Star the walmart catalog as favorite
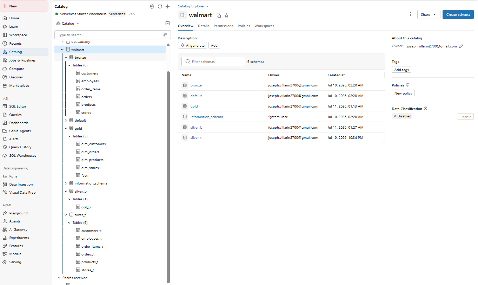The height and width of the screenshot is (285, 478). point(226,15)
